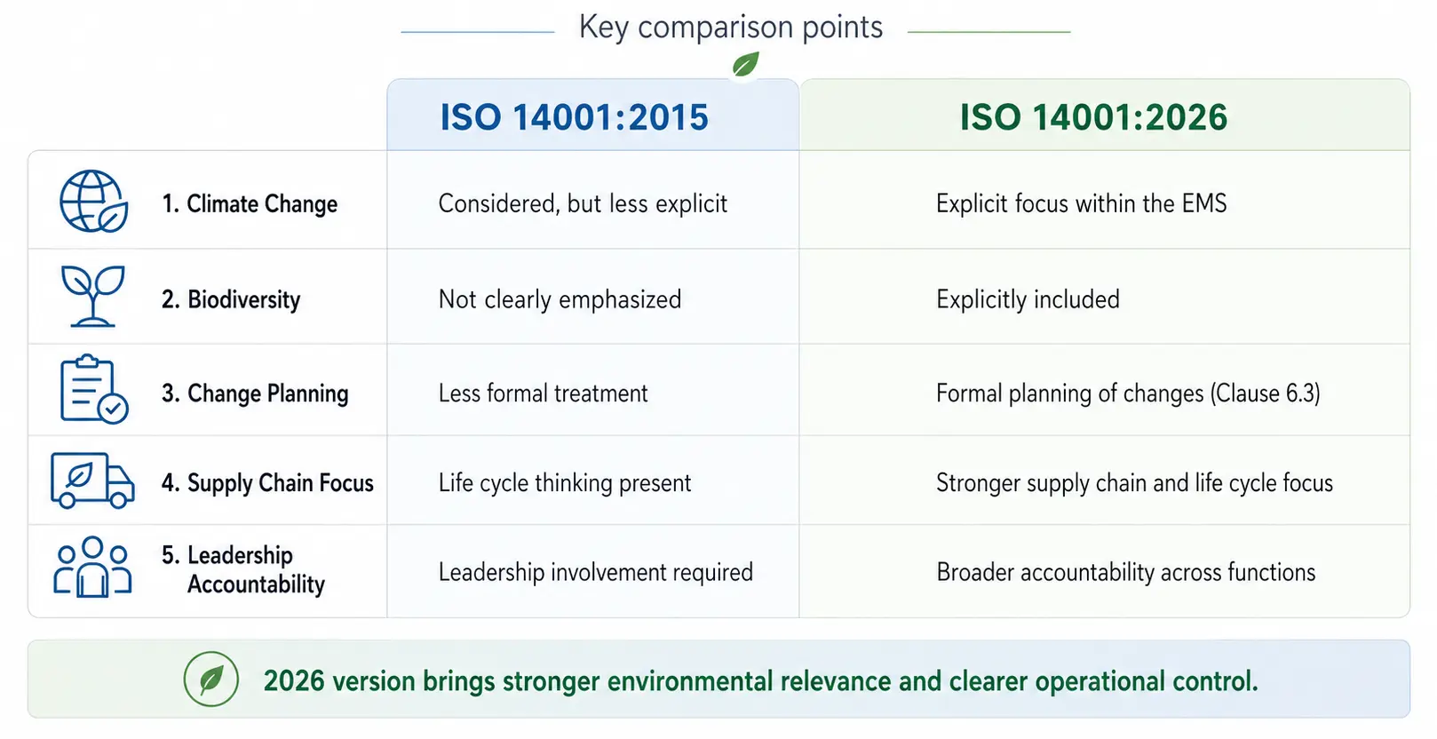Click the clipboard checkmark Change Planning icon
The width and height of the screenshot is (1437, 739).
(x=93, y=389)
